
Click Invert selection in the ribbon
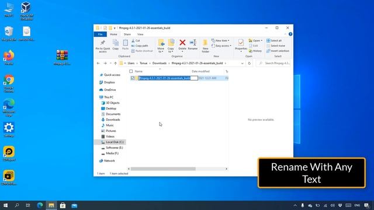tap(278, 51)
